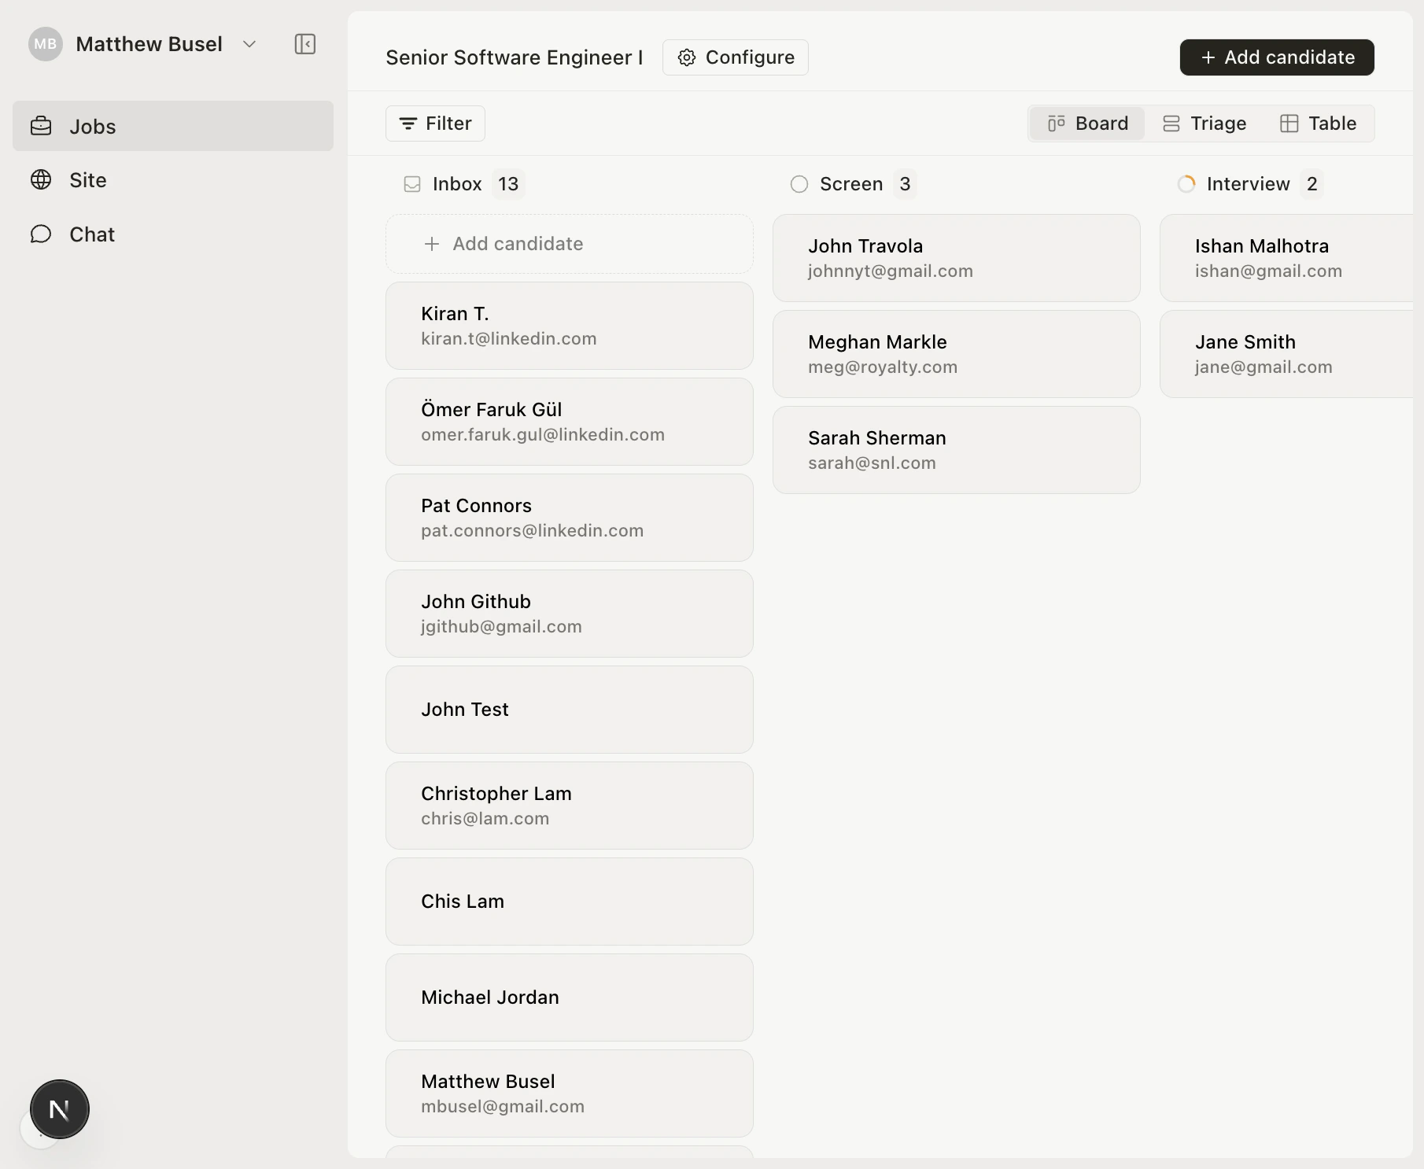Open the Chat section
This screenshot has width=1424, height=1169.
[x=173, y=234]
